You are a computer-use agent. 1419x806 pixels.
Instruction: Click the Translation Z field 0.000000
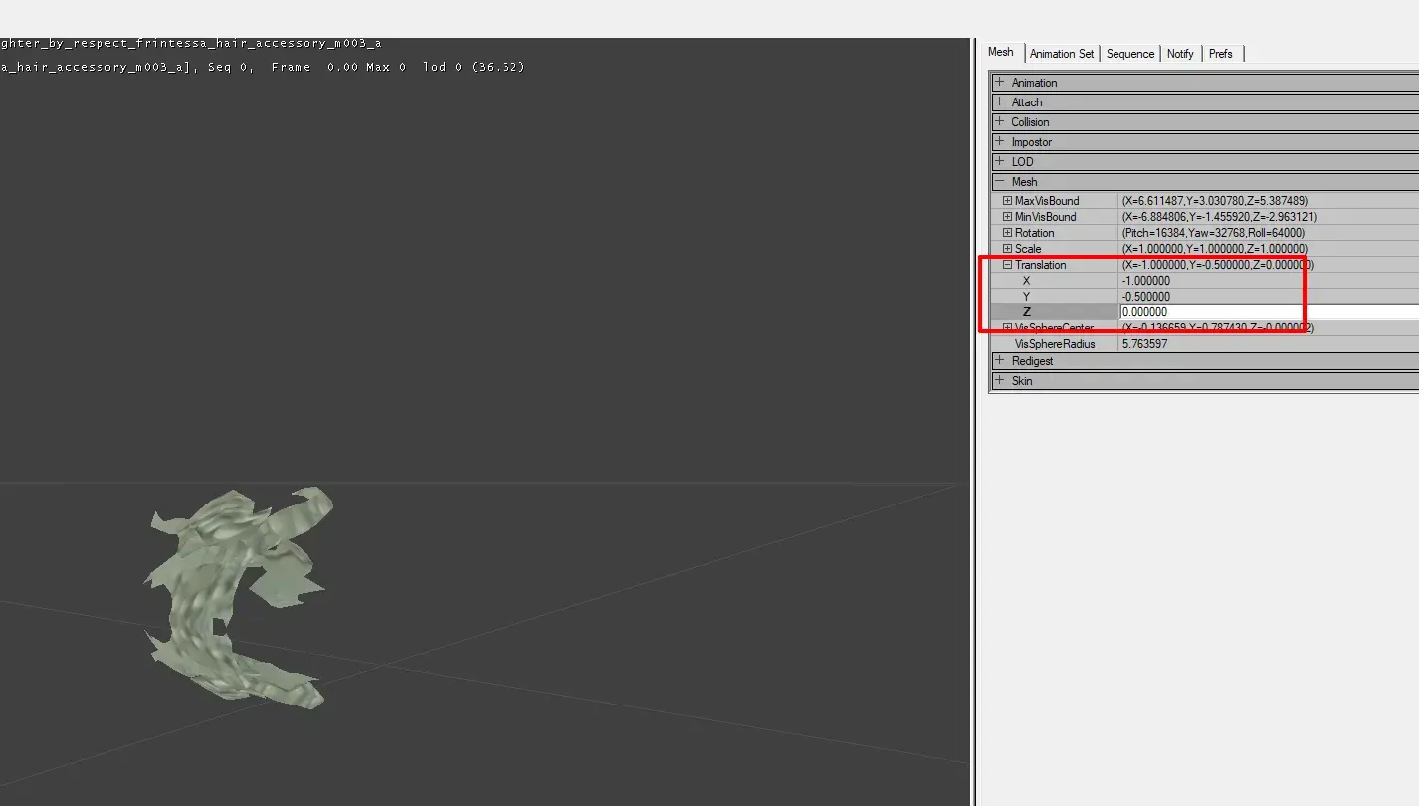[x=1269, y=312]
